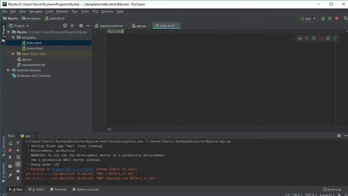This screenshot has width=348, height=196.
Task: Click the Down the Stack Trace arrow
Action: coord(18,150)
